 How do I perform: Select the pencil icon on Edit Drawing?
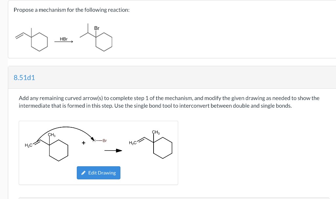83,172
